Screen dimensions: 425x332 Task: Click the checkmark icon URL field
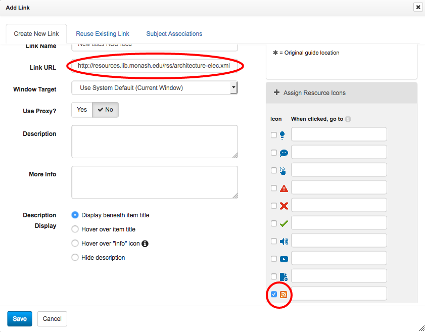[x=339, y=222]
